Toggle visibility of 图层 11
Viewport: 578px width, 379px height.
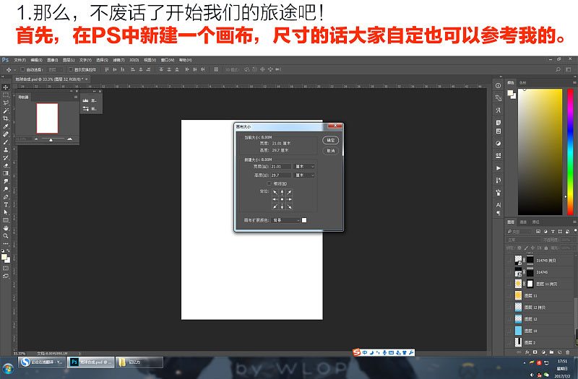[x=510, y=295]
